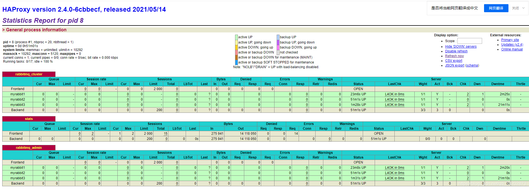
Task: Click myrabbit1 in the rabbitmq_cluster table
Action: [17, 94]
